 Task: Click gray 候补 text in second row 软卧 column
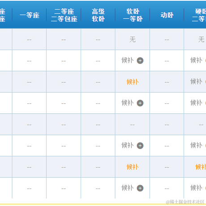(x=127, y=60)
